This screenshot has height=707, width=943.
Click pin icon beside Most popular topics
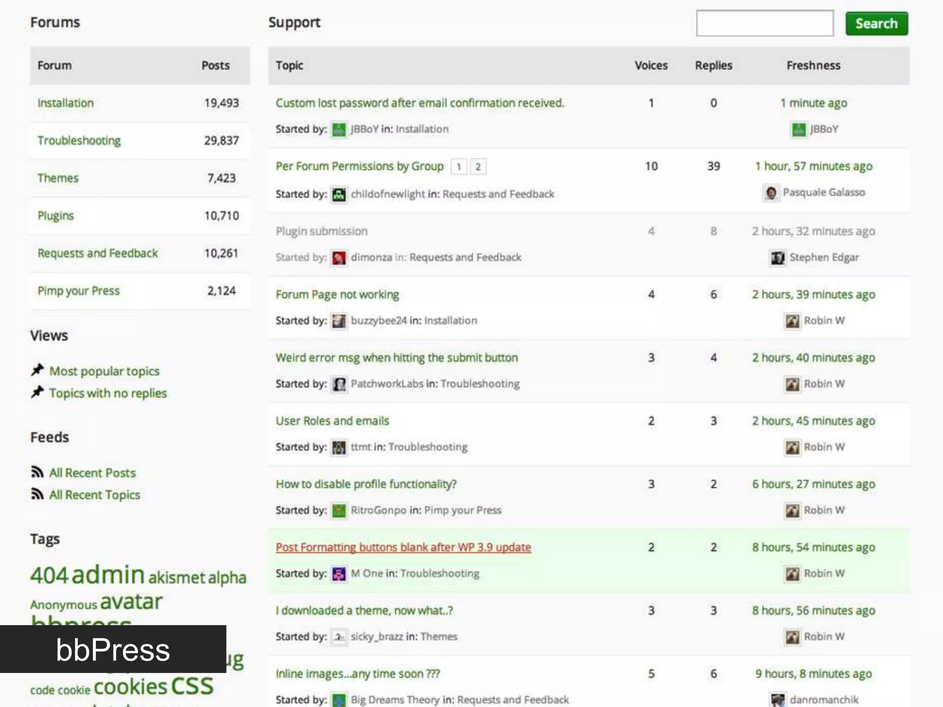point(37,370)
